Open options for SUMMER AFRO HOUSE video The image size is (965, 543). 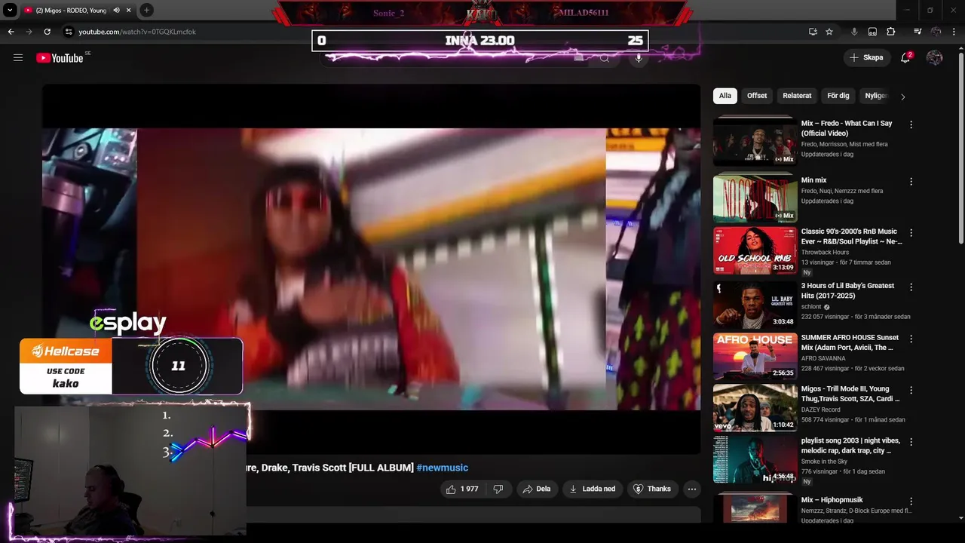click(911, 339)
